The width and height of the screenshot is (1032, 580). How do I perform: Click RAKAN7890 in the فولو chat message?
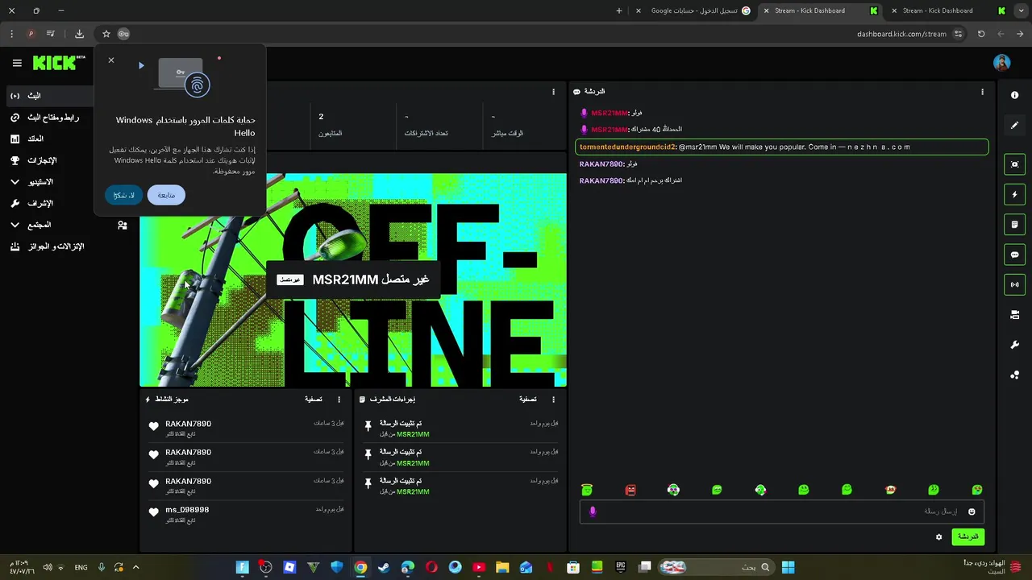tap(601, 164)
